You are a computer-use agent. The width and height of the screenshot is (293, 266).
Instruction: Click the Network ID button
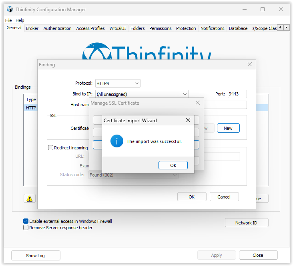247,223
